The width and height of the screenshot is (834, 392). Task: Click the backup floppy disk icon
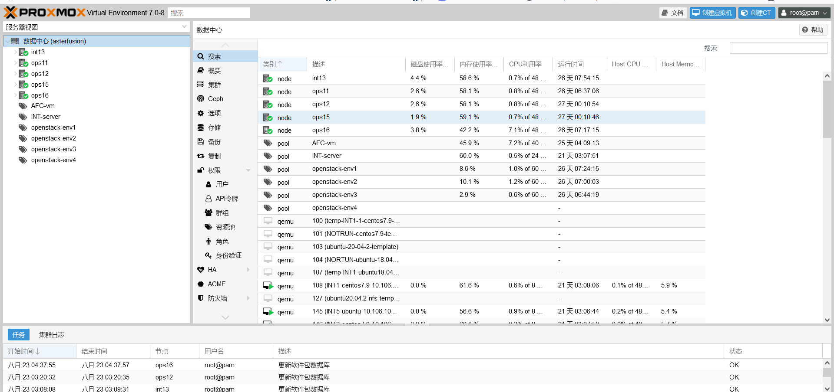click(201, 142)
